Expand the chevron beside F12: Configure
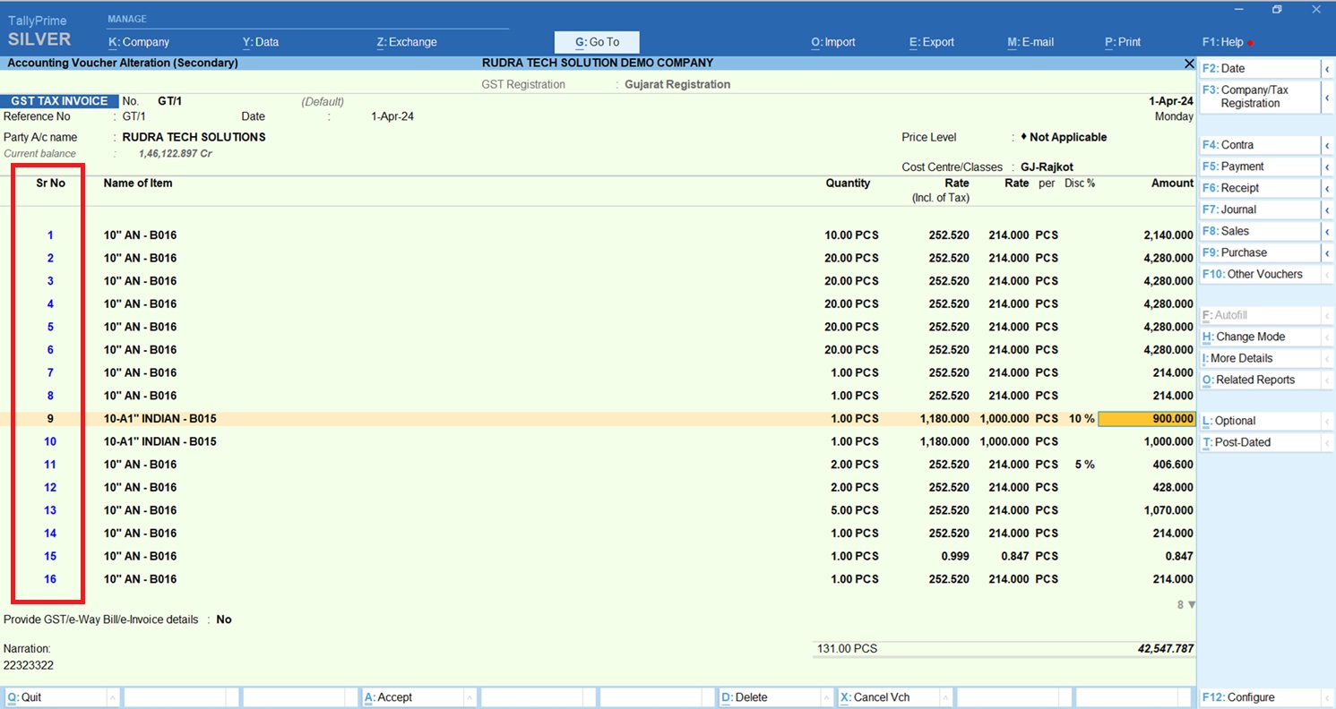Screen dimensions: 1336x709 pos(1326,698)
